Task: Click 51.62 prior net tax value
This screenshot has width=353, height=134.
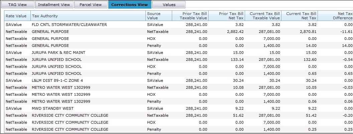Action: (x=238, y=115)
